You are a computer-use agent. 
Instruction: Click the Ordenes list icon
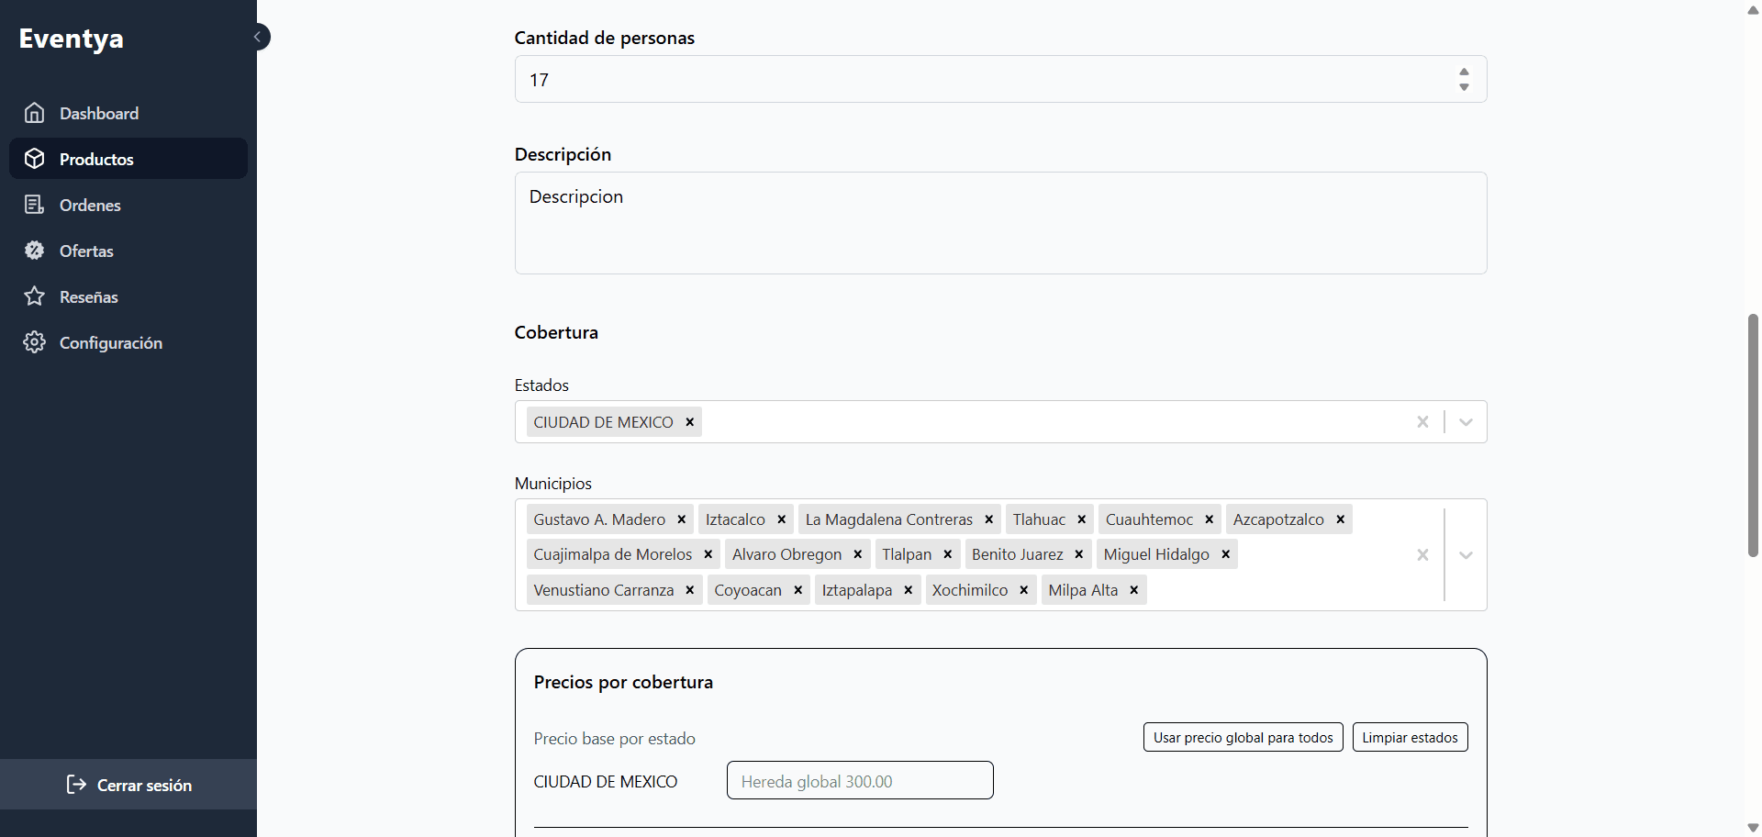click(35, 204)
